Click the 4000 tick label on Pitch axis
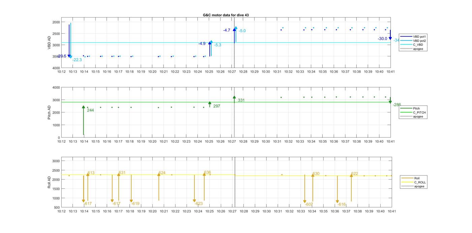 pos(56,87)
